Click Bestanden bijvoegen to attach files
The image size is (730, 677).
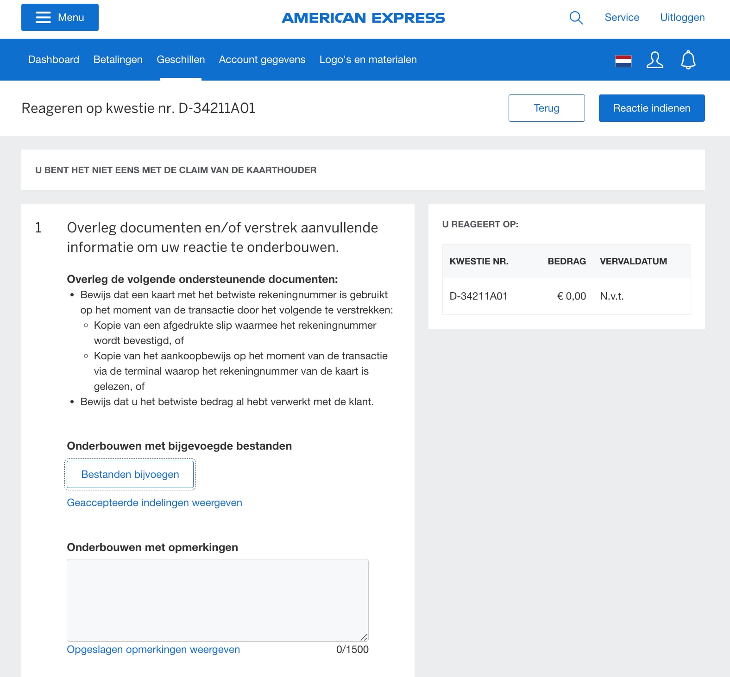coord(130,474)
